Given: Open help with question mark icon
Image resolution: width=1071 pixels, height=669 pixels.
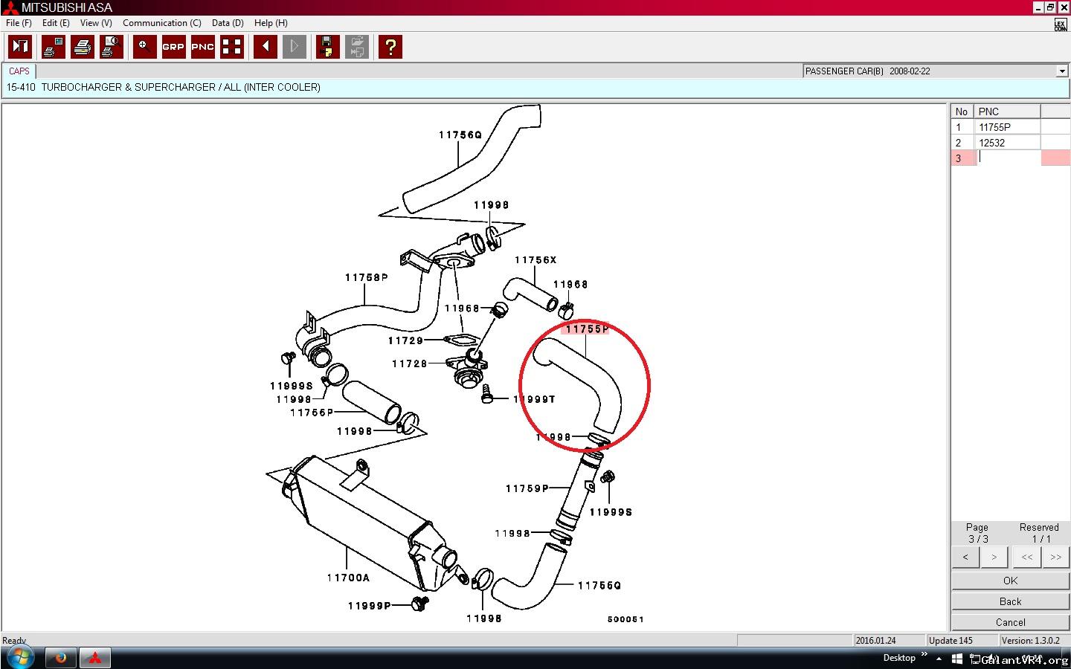Looking at the screenshot, I should (390, 47).
